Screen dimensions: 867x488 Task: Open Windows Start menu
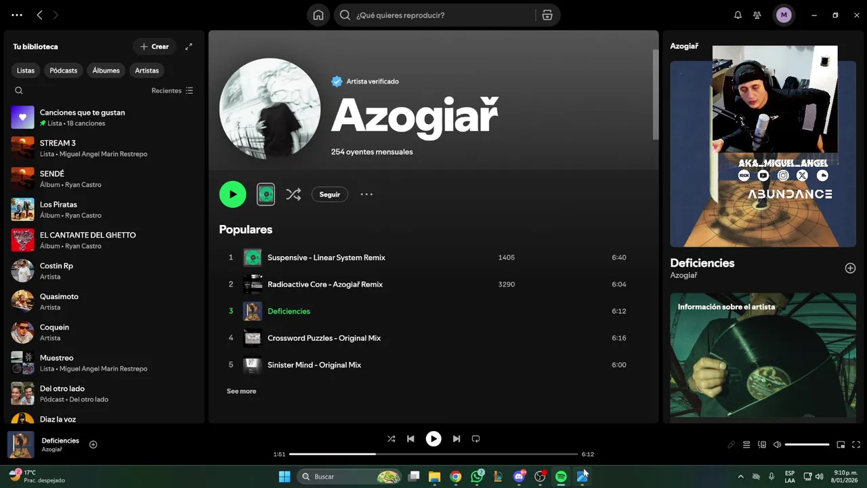point(284,476)
